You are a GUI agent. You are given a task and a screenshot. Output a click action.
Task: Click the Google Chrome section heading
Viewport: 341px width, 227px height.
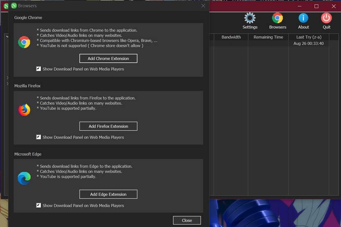(x=28, y=18)
